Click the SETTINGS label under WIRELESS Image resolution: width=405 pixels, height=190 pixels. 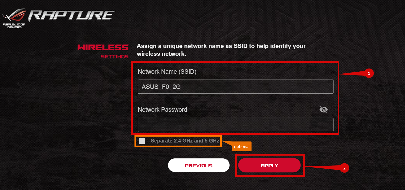pos(115,57)
